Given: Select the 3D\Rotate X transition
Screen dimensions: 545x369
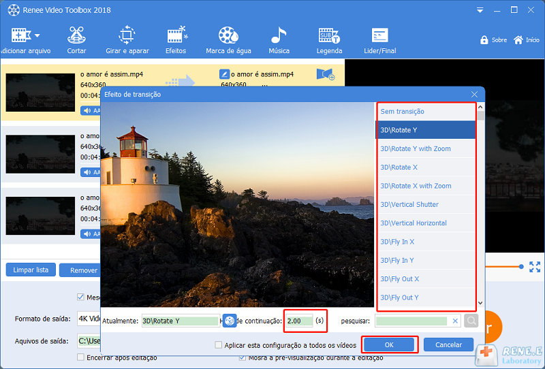Looking at the screenshot, I should 425,167.
